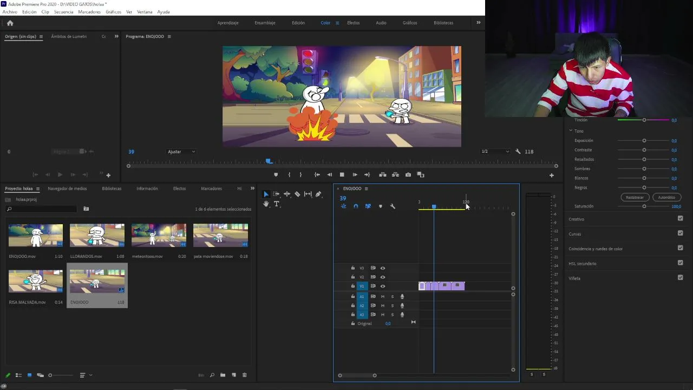
Task: Export frame with the camera icon
Action: pos(408,175)
